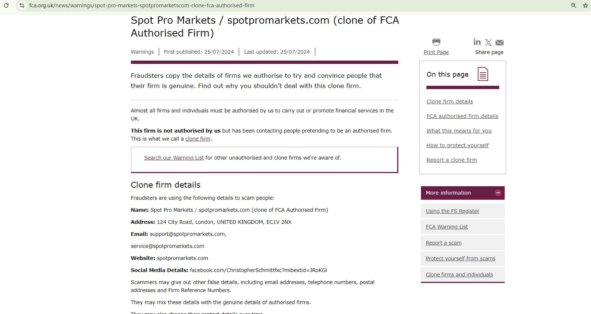
Task: Share page via X icon
Action: coord(488,43)
